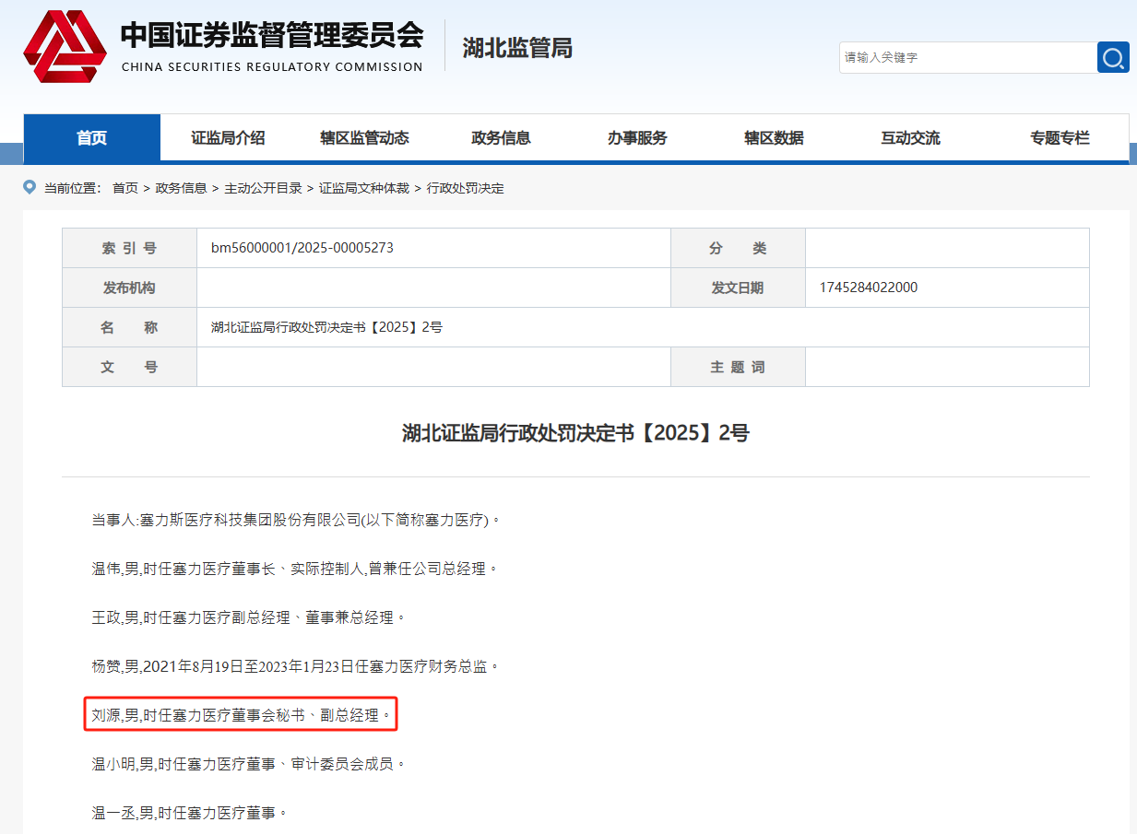1137x834 pixels.
Task: Click the 分类 table label
Action: (x=738, y=248)
